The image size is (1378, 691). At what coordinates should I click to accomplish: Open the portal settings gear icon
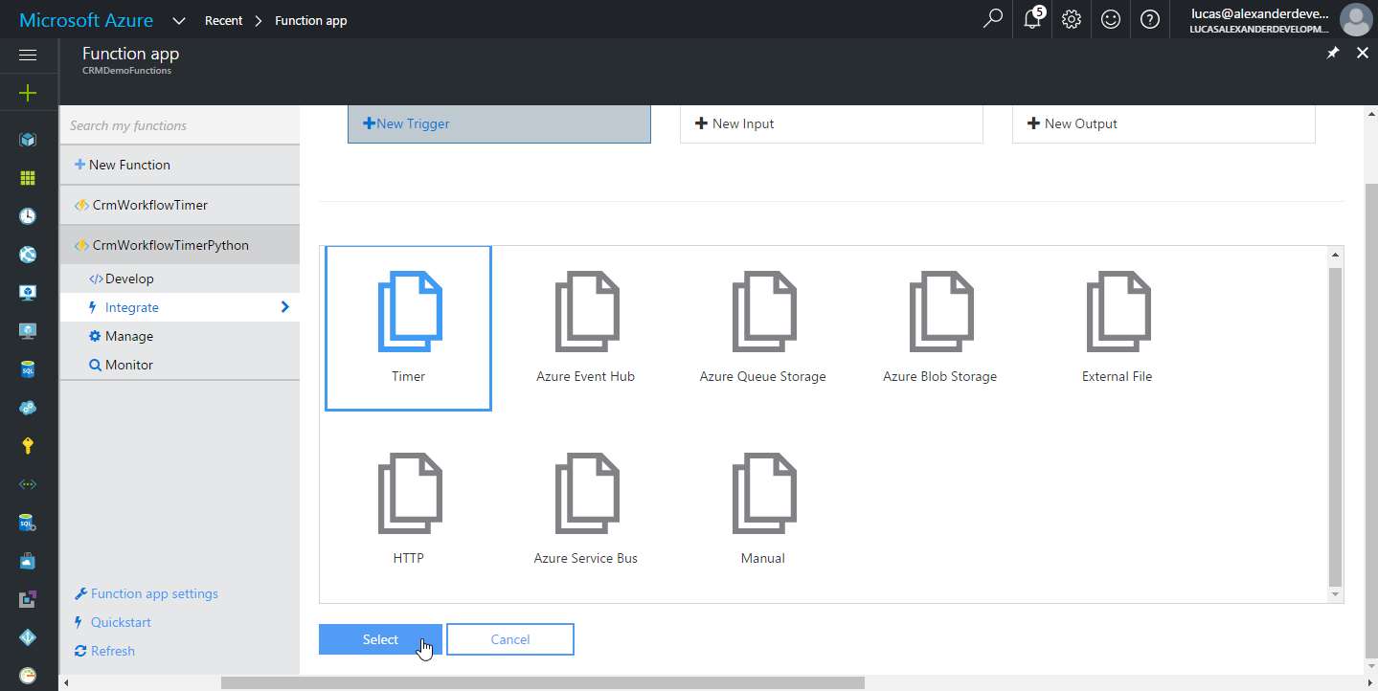1072,19
